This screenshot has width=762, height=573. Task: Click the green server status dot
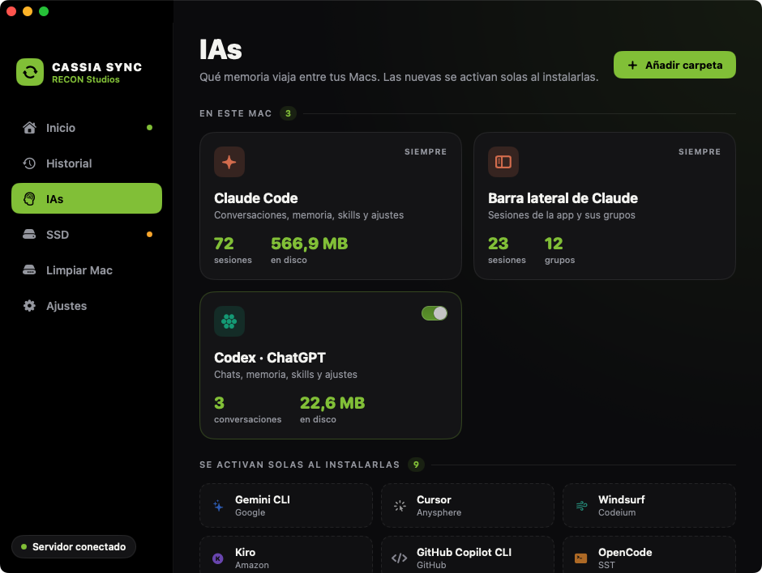click(x=24, y=547)
